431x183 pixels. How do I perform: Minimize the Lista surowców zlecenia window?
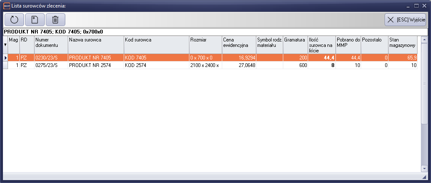tap(407, 6)
